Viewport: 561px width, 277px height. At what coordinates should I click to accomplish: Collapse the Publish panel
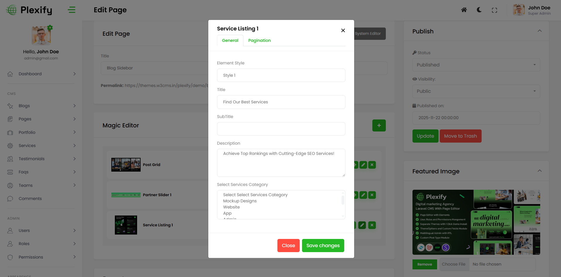539,31
